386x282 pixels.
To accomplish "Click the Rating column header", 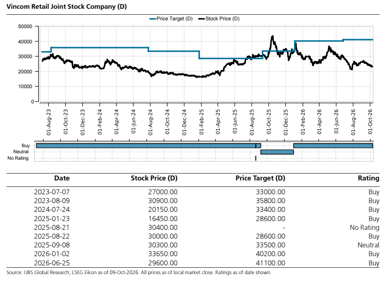I will pos(368,178).
